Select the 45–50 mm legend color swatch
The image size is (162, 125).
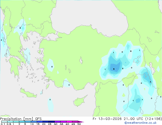pyautogui.click(x=75, y=122)
